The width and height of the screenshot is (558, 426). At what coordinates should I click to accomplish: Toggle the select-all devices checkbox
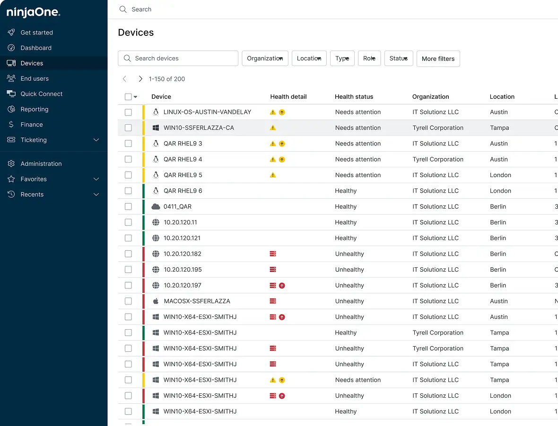(128, 97)
